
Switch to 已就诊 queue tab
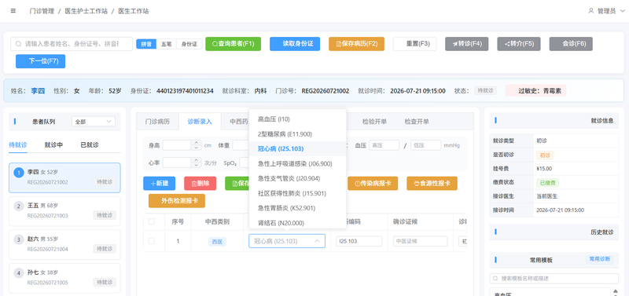(x=90, y=144)
